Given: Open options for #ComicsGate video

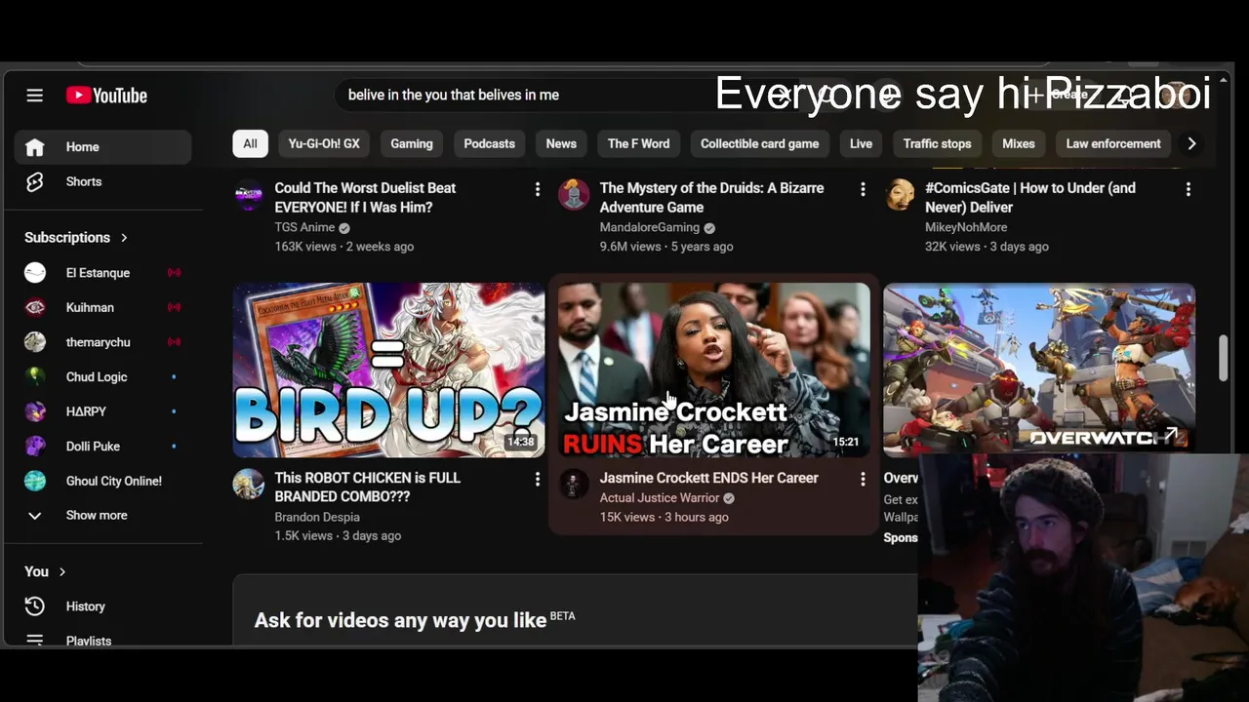Looking at the screenshot, I should click(x=1188, y=189).
